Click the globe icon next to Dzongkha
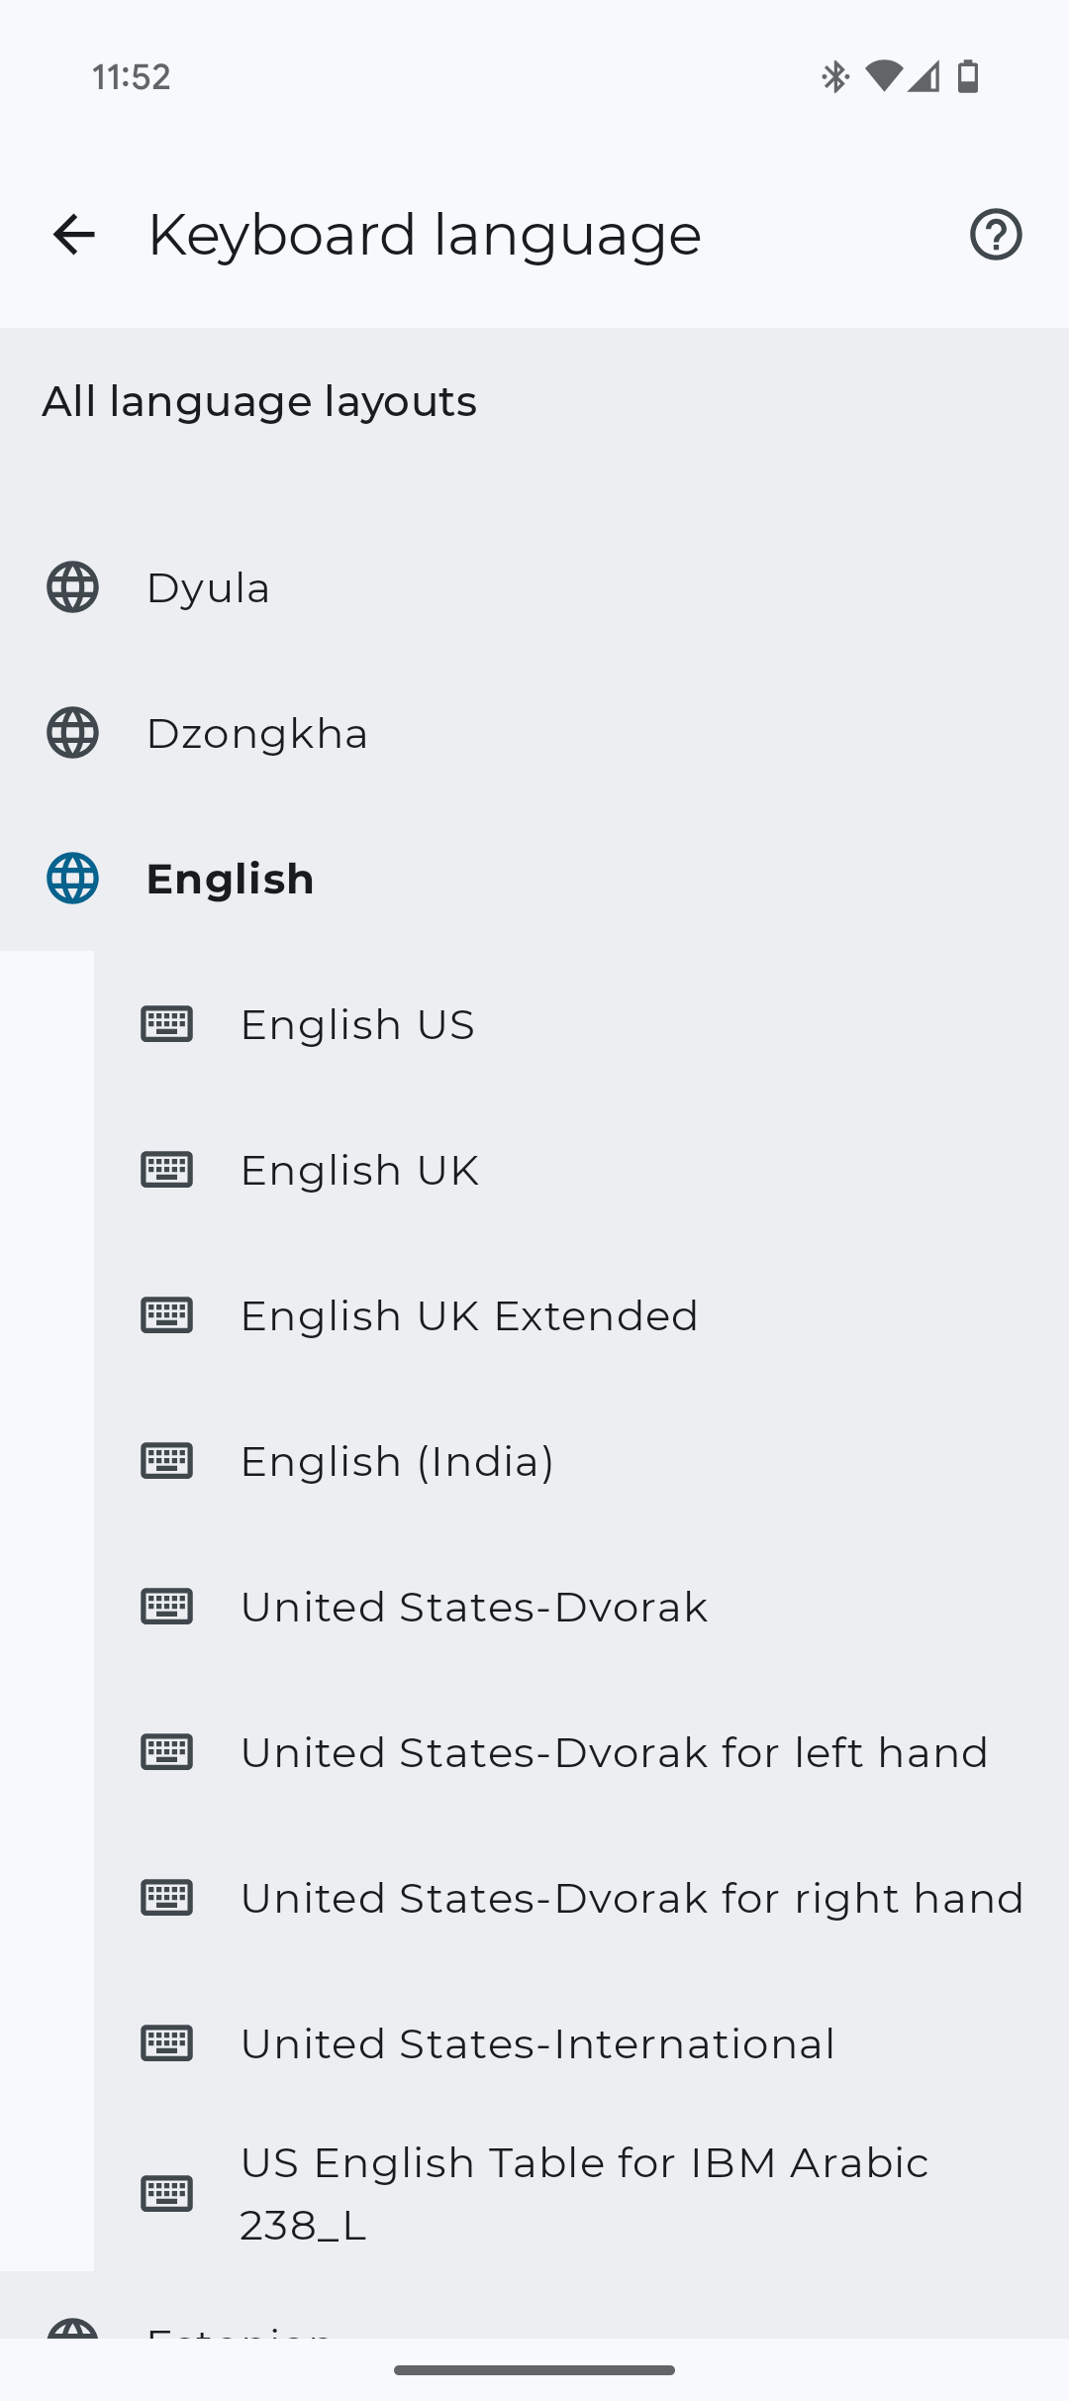Viewport: 1069px width, 2401px height. click(x=71, y=733)
